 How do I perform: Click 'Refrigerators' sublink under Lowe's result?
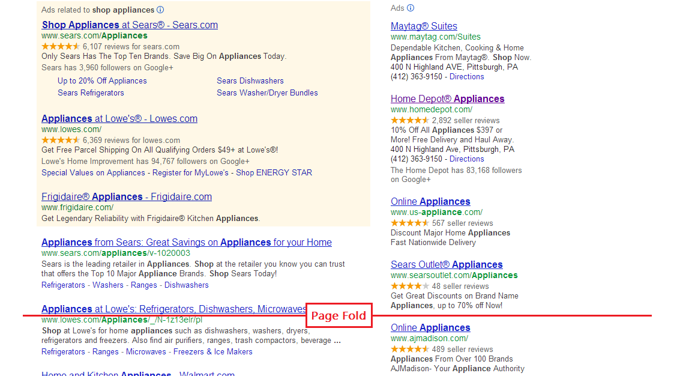(x=63, y=352)
